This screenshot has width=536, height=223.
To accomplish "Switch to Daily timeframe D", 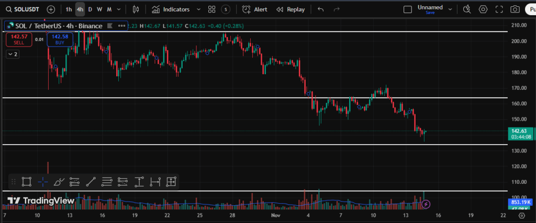I will point(90,9).
